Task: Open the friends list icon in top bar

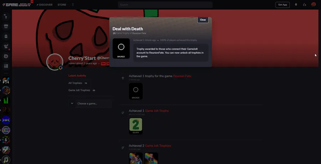Action: click(x=305, y=5)
